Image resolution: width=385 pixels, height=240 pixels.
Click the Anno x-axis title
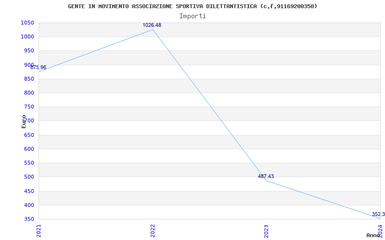(373, 235)
